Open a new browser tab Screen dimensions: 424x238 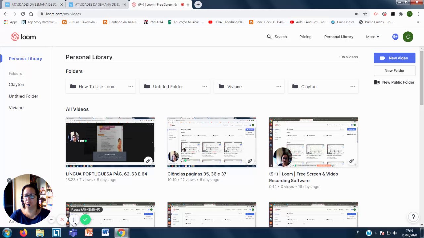pos(198,4)
